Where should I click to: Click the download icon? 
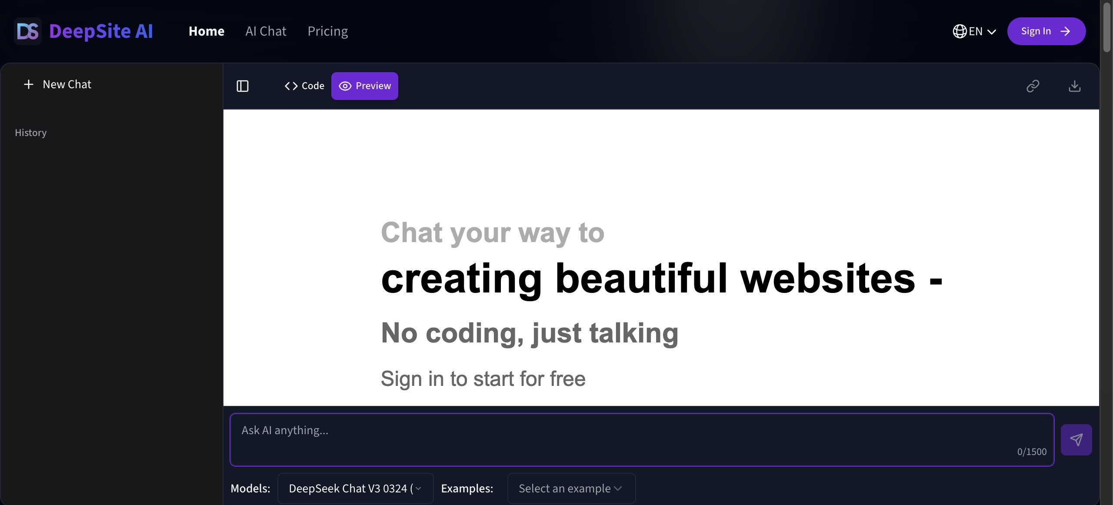(1074, 86)
